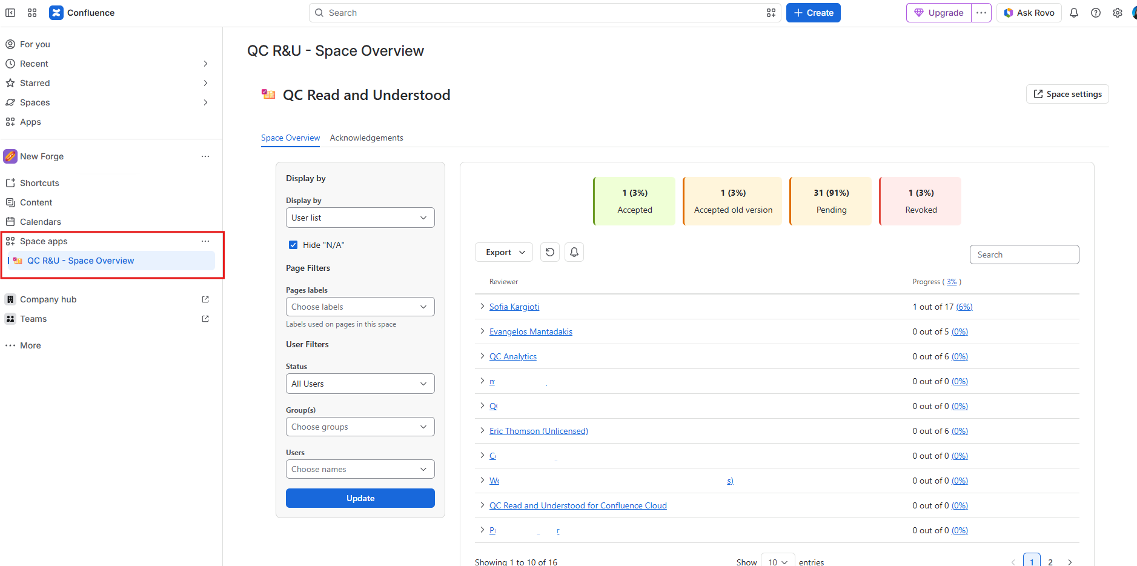Click the Confluence logo icon
This screenshot has height=566, width=1137.
point(56,13)
